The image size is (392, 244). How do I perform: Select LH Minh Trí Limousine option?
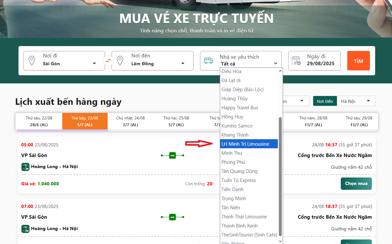pos(249,144)
